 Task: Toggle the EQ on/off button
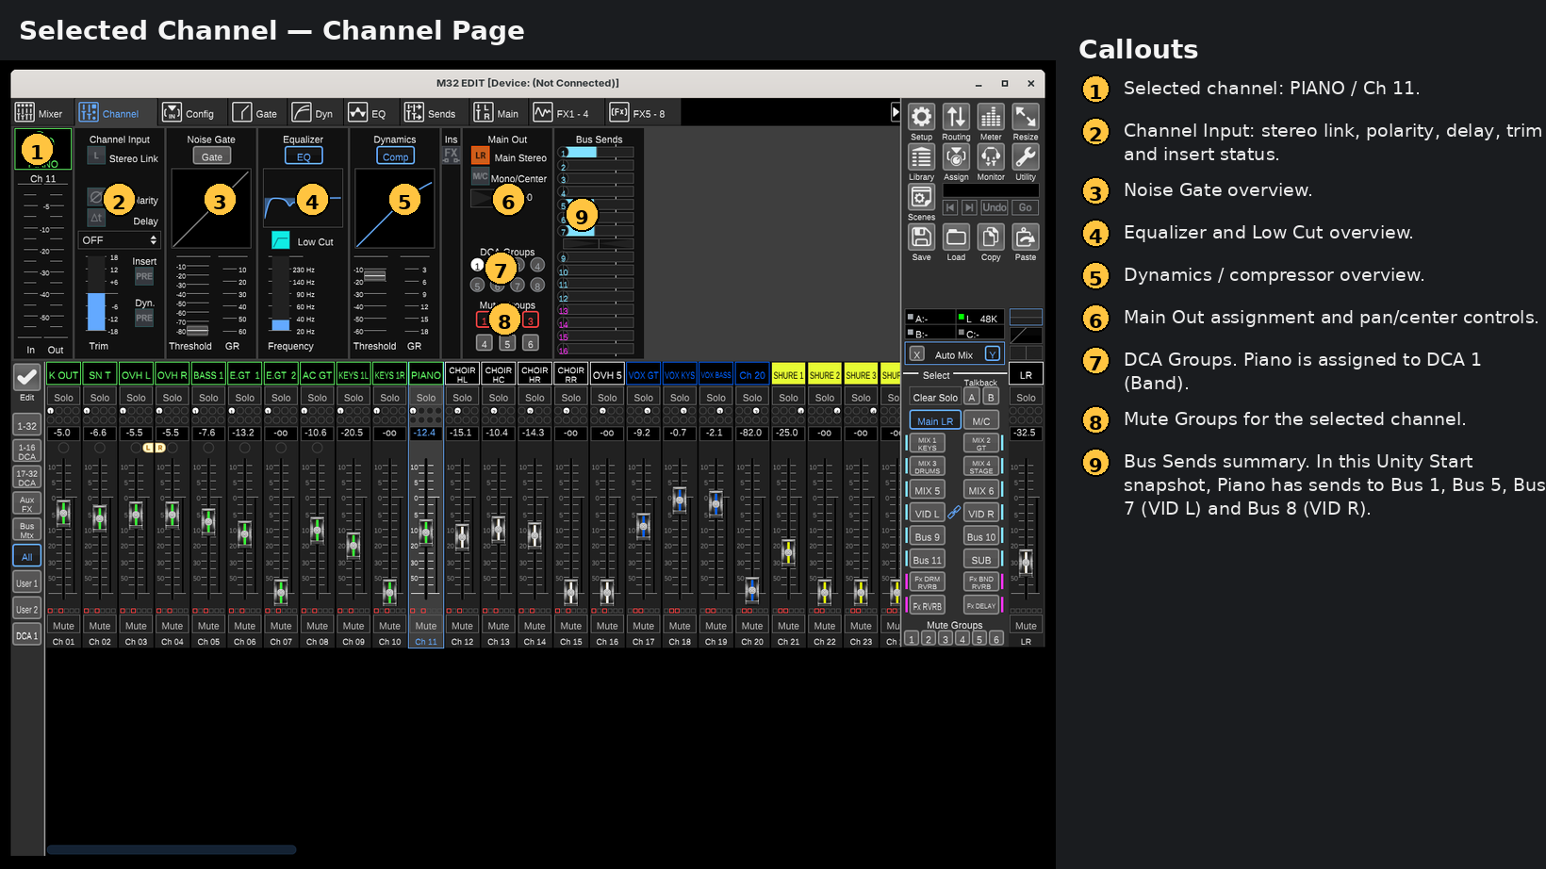[x=304, y=156]
